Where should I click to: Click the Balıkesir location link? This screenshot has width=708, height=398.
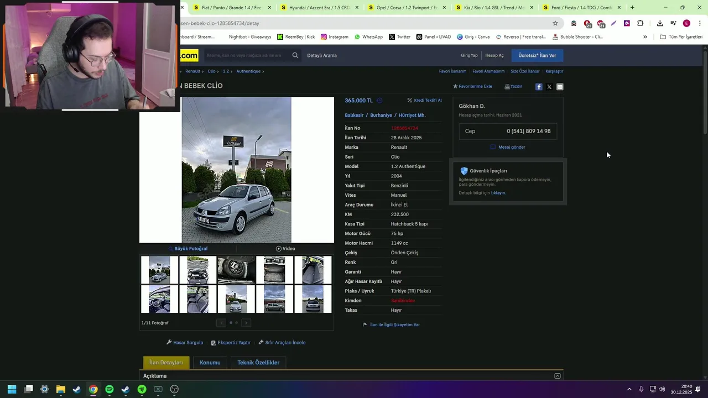[354, 116]
